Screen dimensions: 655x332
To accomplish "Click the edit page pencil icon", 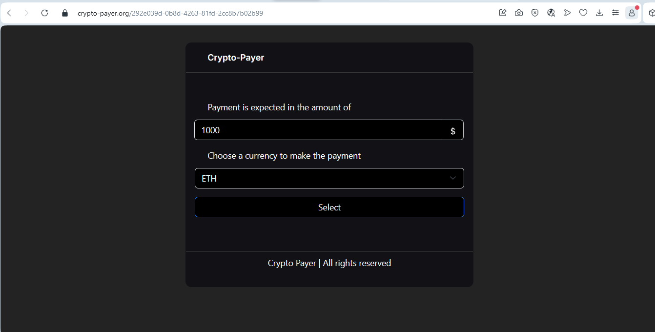I will pos(503,13).
